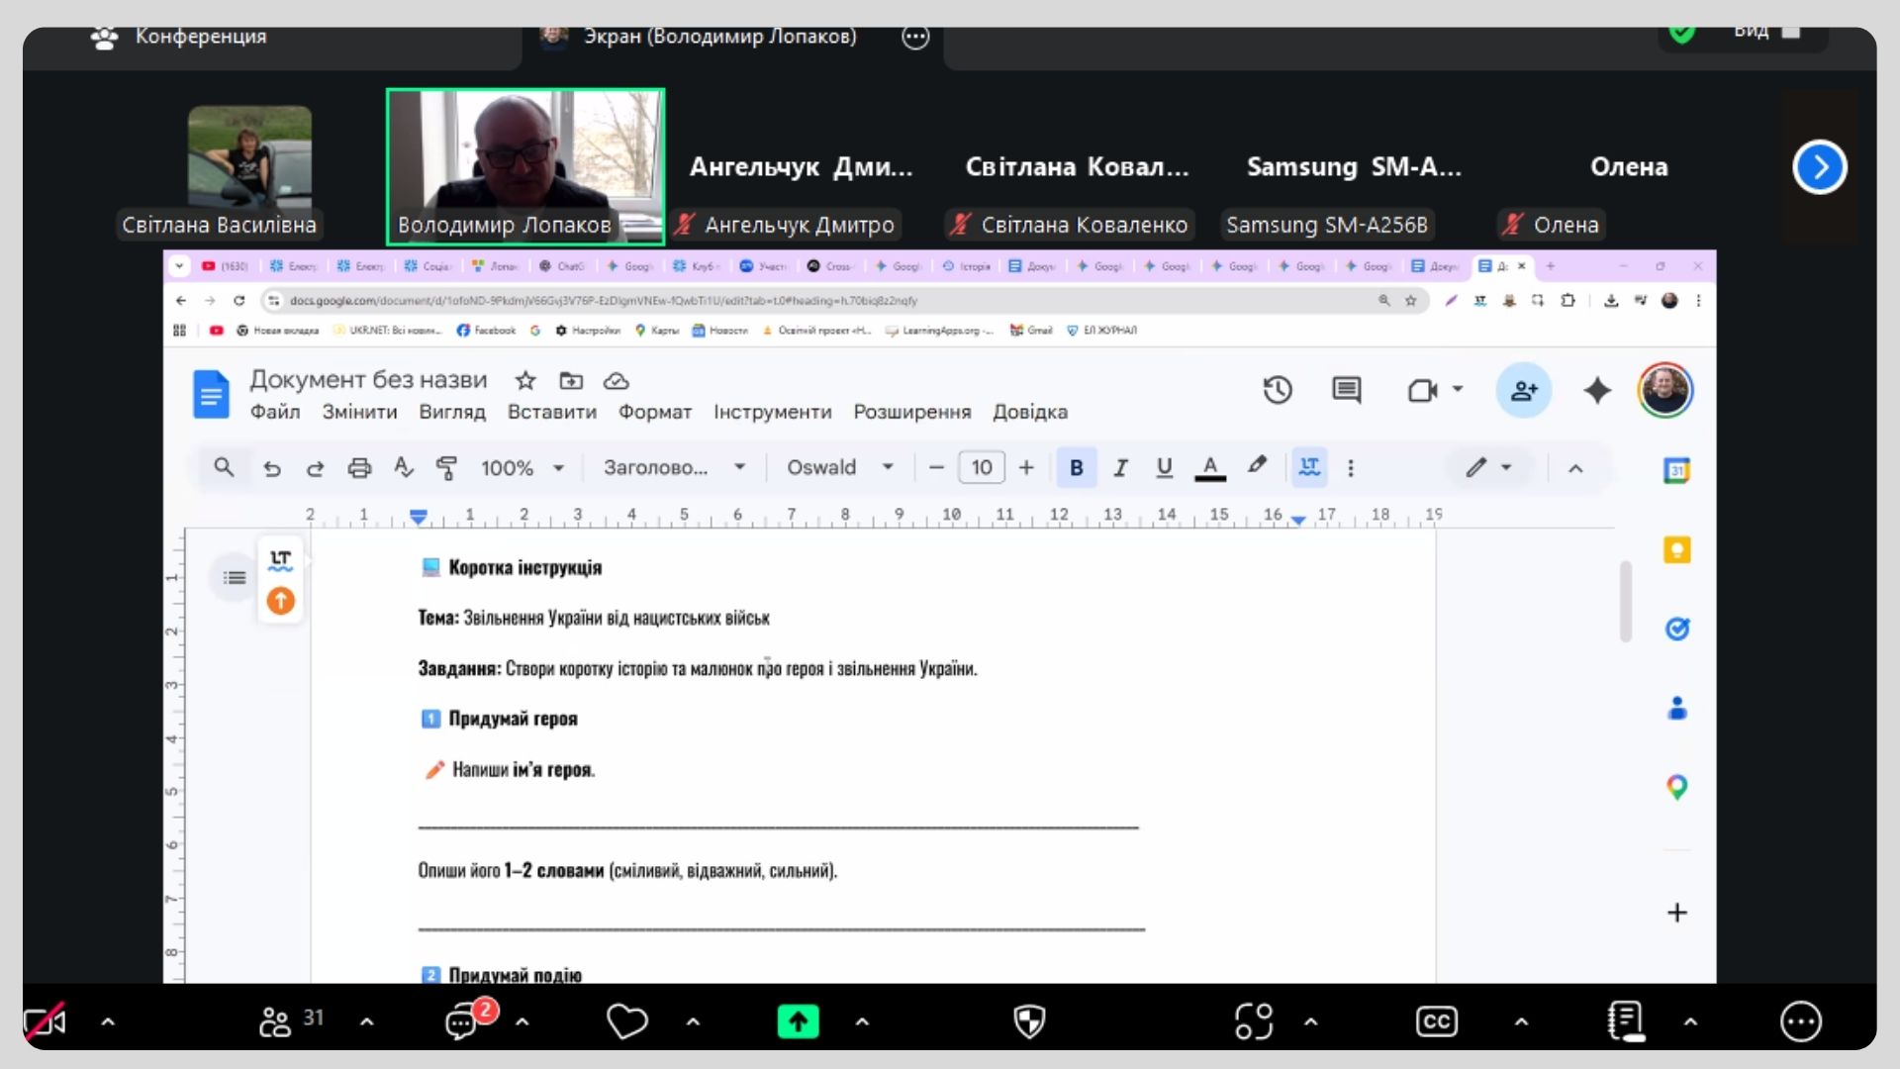1900x1069 pixels.
Task: Click the green share screen button
Action: tap(798, 1021)
